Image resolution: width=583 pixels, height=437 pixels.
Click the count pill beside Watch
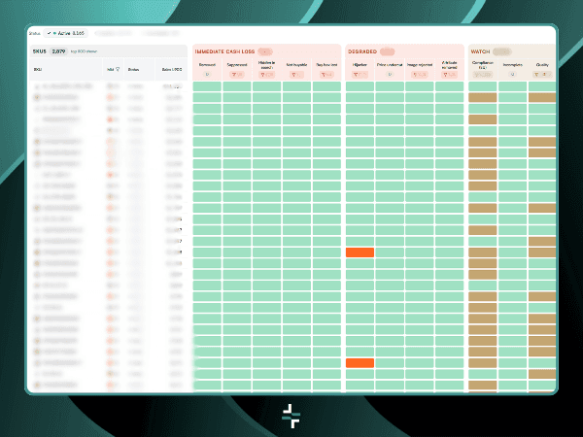[x=502, y=51]
